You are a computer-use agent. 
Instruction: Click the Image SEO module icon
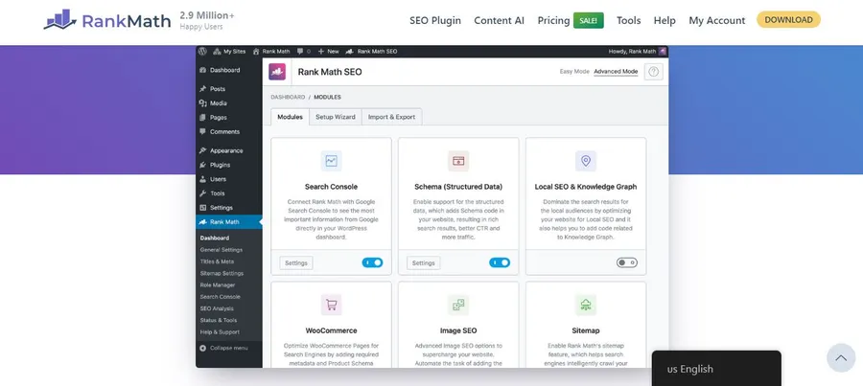pyautogui.click(x=458, y=305)
